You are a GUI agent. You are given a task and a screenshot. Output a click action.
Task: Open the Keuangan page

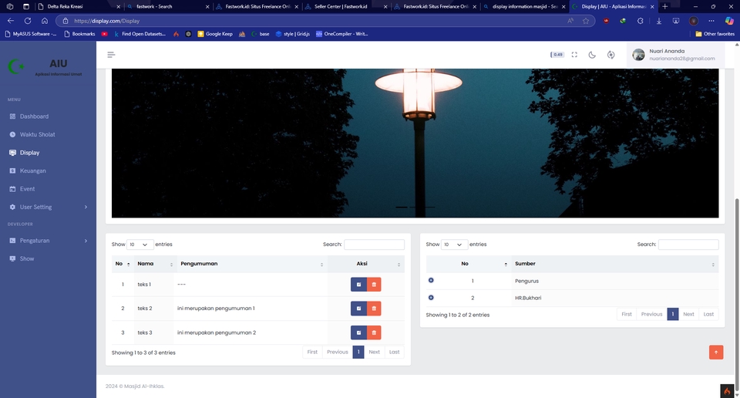(32, 170)
